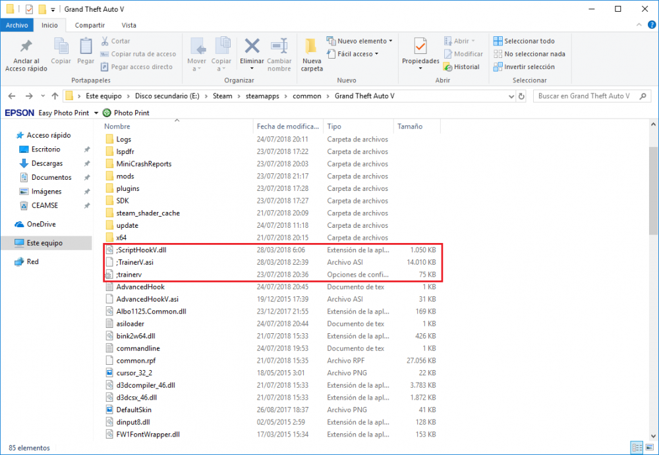659x455 pixels.
Task: Select Documentos in the navigation pane
Action: click(51, 177)
